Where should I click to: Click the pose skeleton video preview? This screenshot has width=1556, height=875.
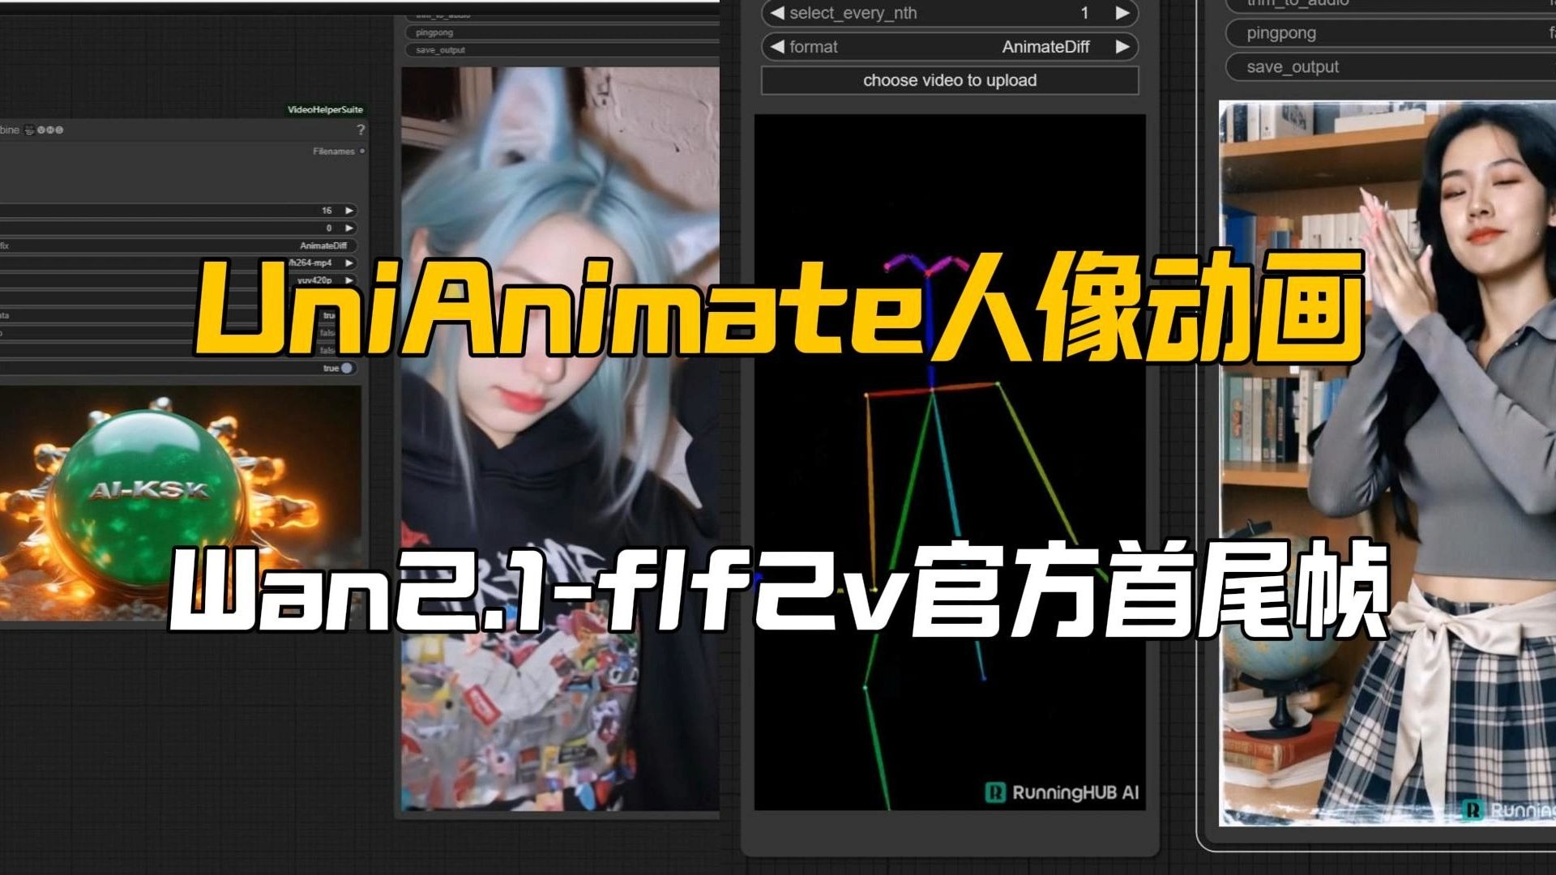(x=950, y=462)
